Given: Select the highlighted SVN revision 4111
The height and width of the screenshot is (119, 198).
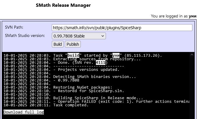Looking at the screenshot, I should [101, 63].
